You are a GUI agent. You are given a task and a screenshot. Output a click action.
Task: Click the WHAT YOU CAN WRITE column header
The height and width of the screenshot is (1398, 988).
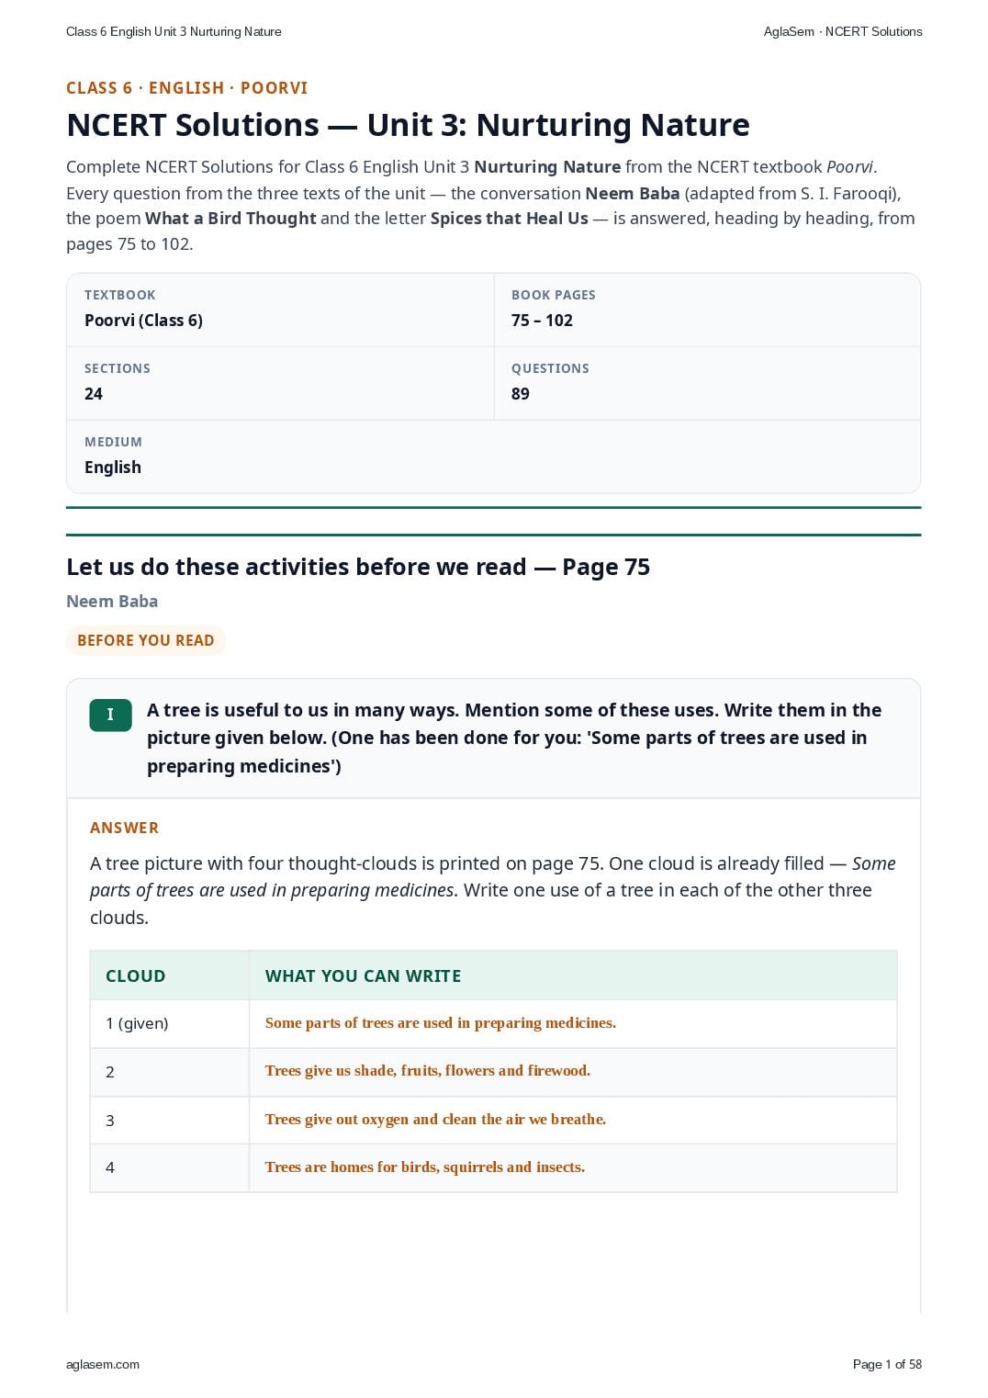[364, 976]
